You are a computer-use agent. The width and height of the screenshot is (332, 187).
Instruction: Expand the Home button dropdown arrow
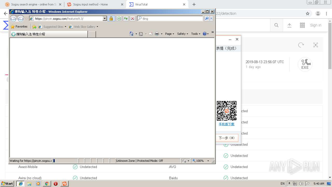(x=136, y=34)
